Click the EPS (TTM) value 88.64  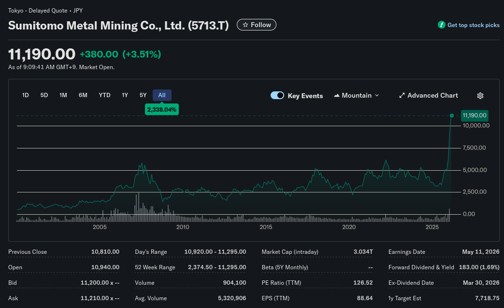pyautogui.click(x=365, y=298)
